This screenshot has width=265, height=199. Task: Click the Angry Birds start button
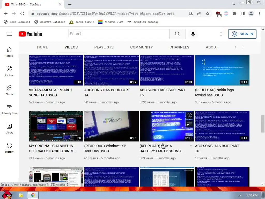[x=7, y=194]
